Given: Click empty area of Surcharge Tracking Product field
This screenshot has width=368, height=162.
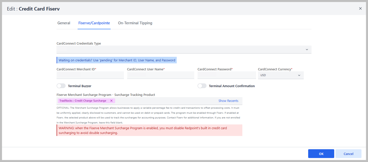Looking at the screenshot, I should point(165,101).
